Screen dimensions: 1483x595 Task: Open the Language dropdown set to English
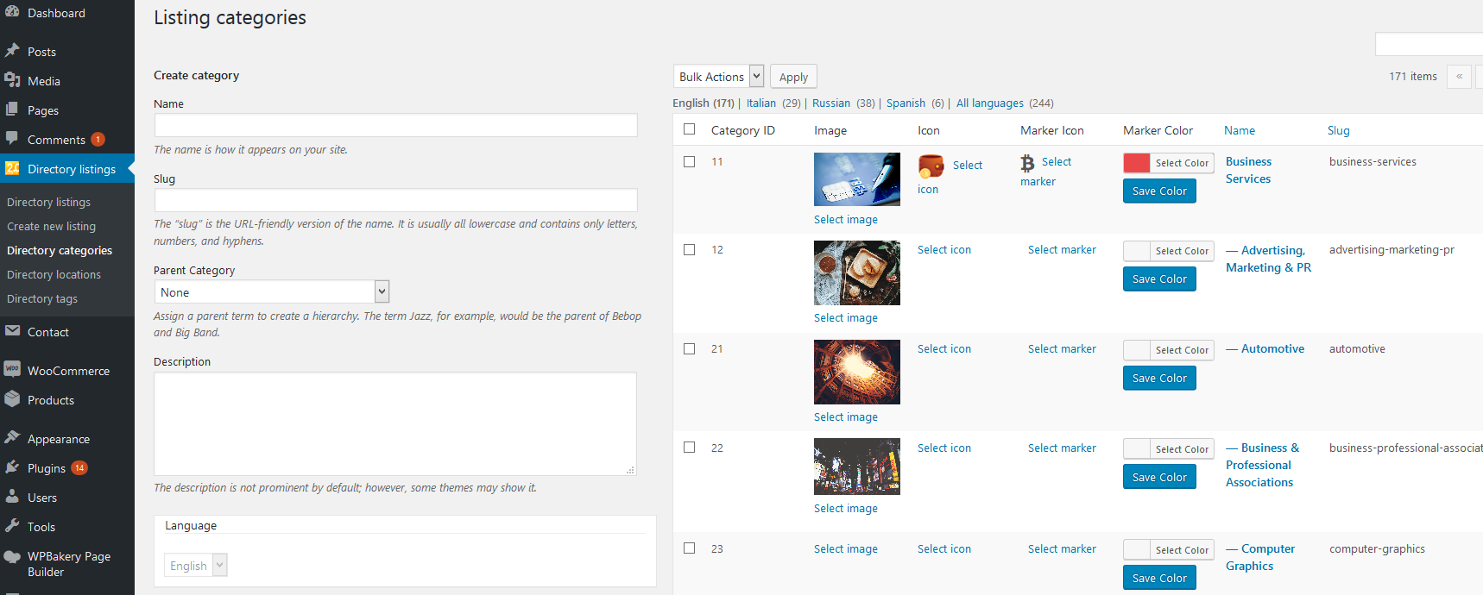coord(195,566)
